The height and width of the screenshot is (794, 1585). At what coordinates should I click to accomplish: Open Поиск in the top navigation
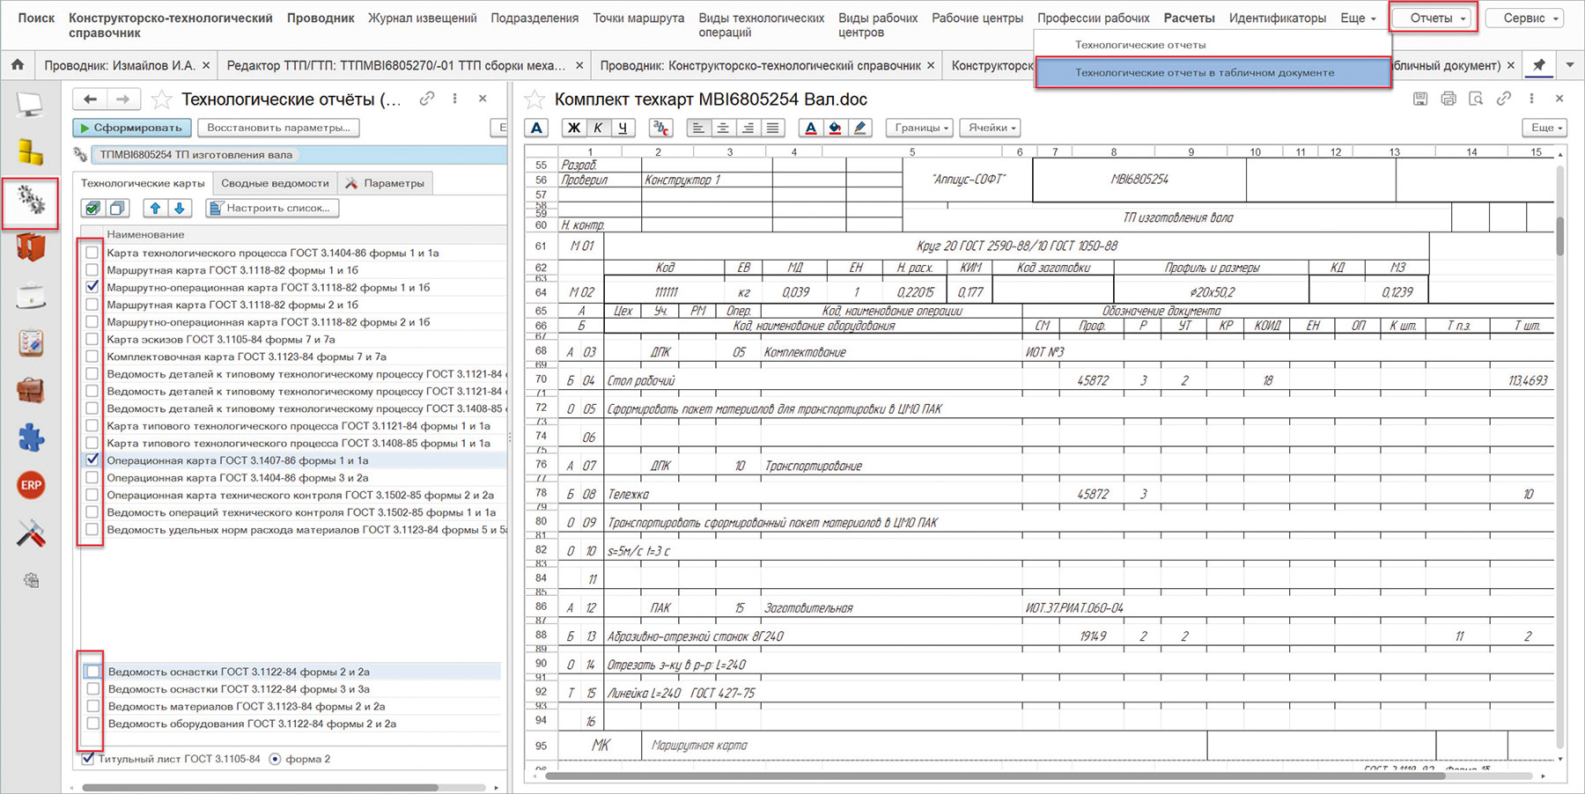pyautogui.click(x=36, y=18)
